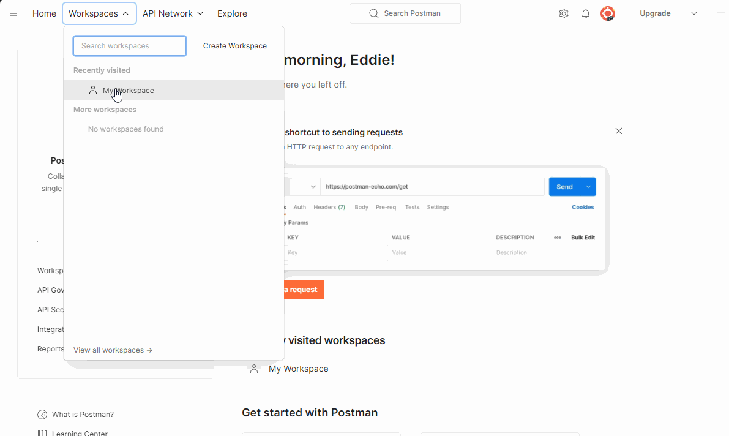The width and height of the screenshot is (729, 436).
Task: Open the Send button dropdown arrow
Action: tap(588, 187)
